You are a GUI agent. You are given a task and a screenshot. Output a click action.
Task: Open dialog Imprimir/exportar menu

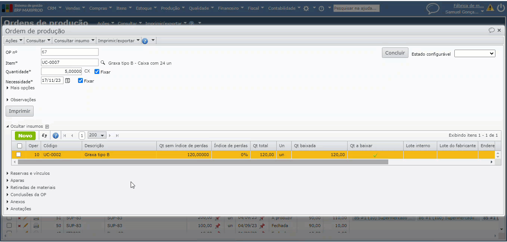(119, 41)
